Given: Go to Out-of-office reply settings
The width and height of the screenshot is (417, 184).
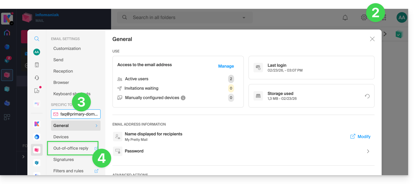Looking at the screenshot, I should tap(71, 148).
